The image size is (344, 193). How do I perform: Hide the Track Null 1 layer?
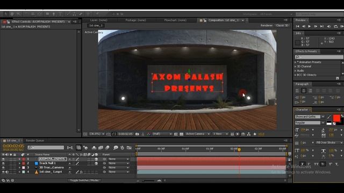coord(3,163)
